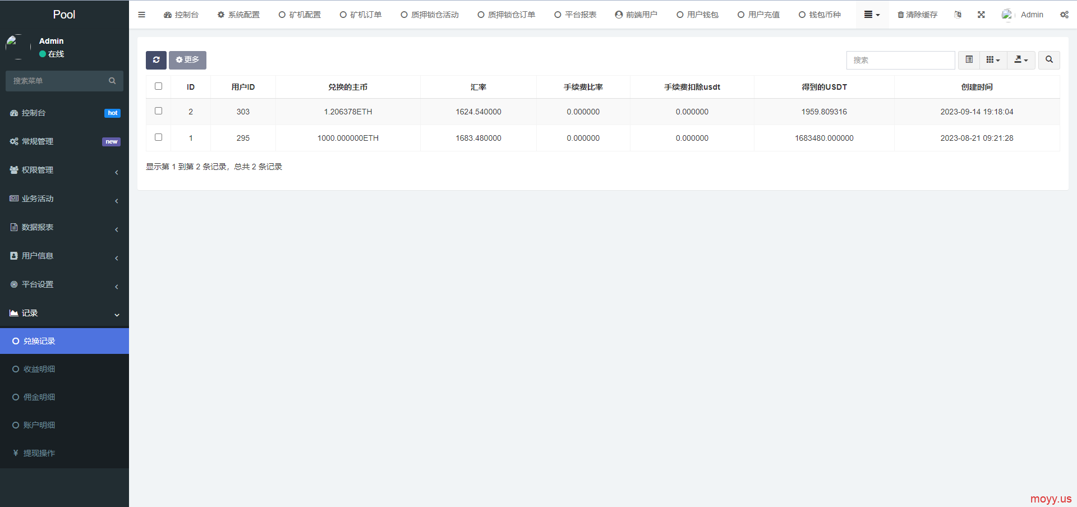
Task: Open the Admin user menu
Action: point(1023,15)
